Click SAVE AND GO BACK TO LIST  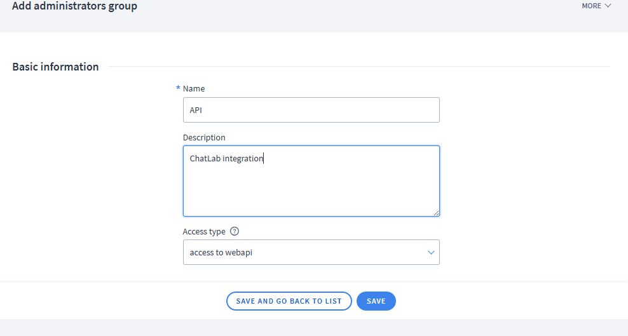[x=289, y=301]
